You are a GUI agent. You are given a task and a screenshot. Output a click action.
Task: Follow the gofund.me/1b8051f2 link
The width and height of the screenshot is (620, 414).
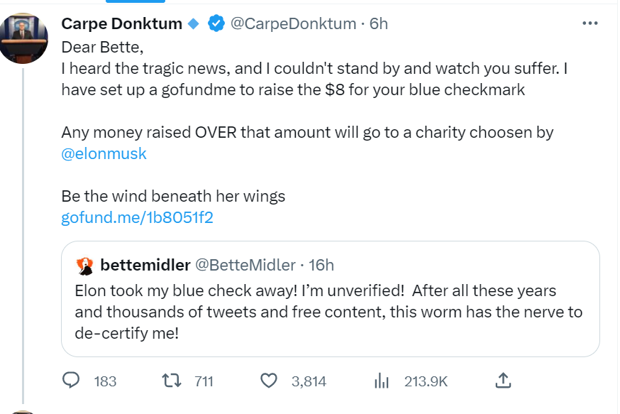137,217
